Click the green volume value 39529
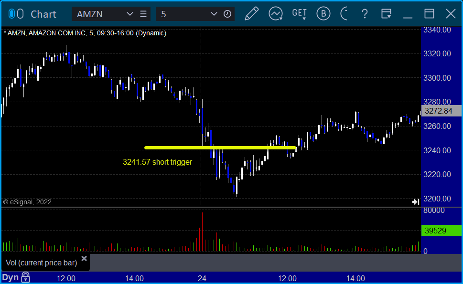463x284 pixels. [441, 231]
